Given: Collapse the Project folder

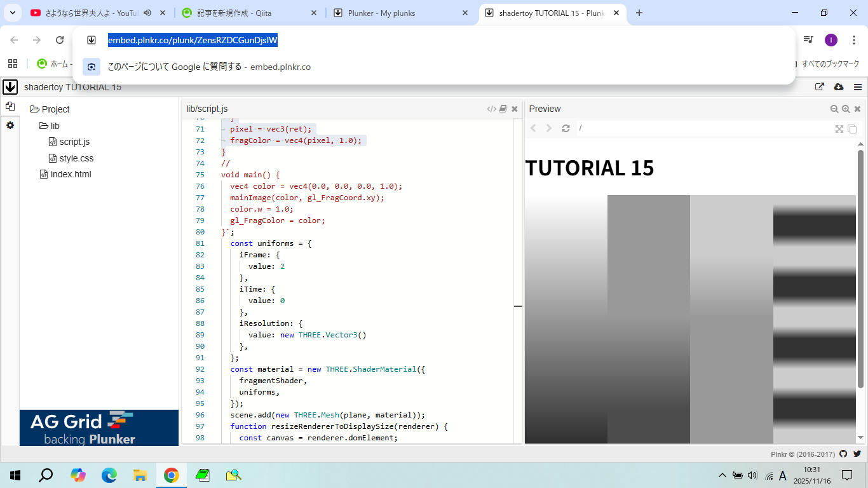Looking at the screenshot, I should pyautogui.click(x=50, y=109).
